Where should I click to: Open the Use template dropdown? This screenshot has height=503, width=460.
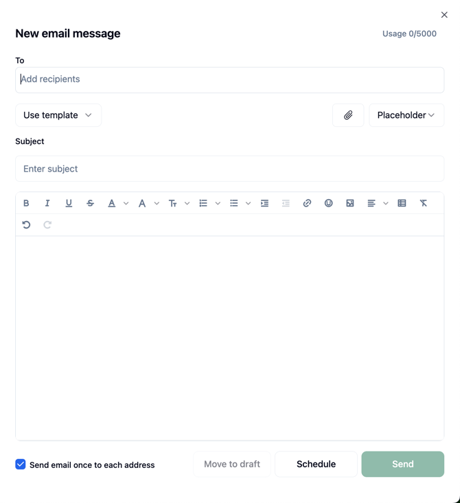[x=58, y=115]
